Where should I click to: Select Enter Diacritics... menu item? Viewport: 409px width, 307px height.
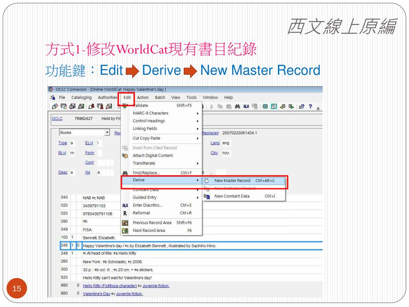point(162,205)
